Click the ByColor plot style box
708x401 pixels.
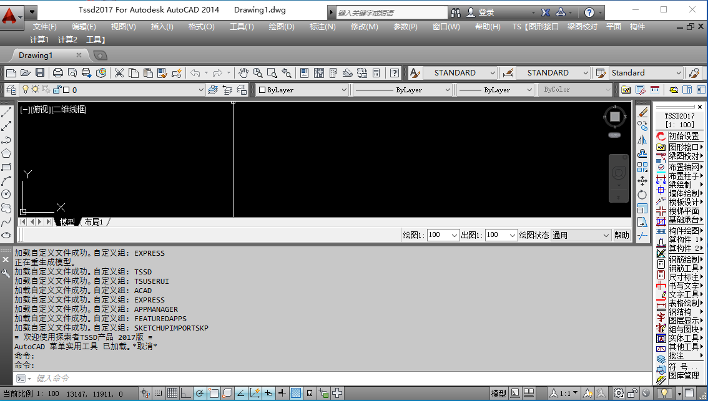(x=575, y=90)
